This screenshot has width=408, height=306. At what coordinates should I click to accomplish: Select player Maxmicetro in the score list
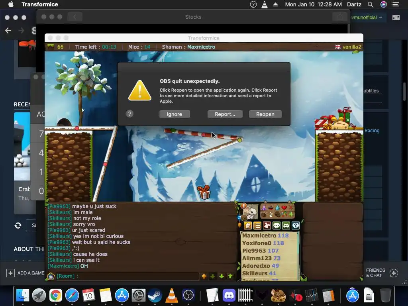pyautogui.click(x=265, y=235)
